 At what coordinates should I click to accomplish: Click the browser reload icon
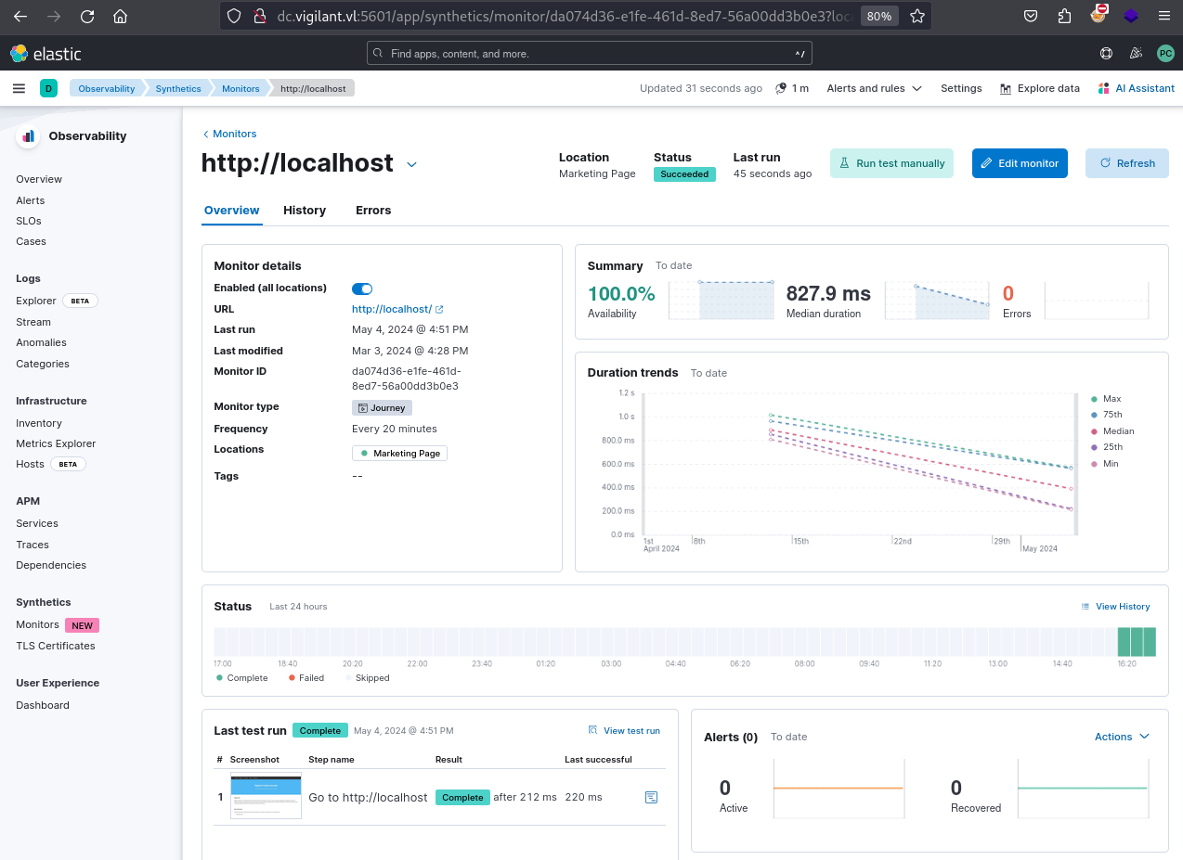[87, 16]
